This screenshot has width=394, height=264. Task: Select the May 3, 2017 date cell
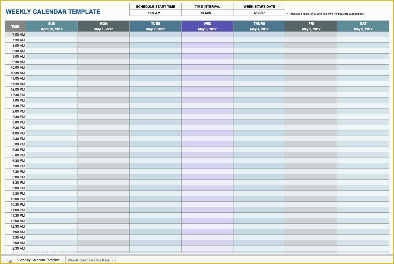coord(207,29)
